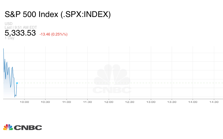Click the CNBC wordmark text at bottom left
The width and height of the screenshot is (223, 139).
click(28, 128)
